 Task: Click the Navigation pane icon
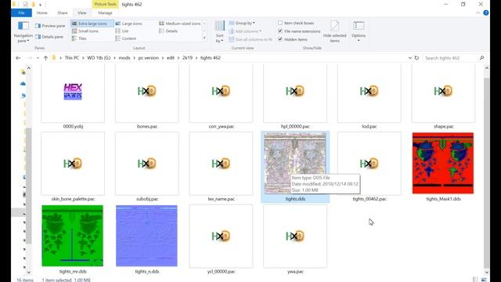pyautogui.click(x=23, y=26)
